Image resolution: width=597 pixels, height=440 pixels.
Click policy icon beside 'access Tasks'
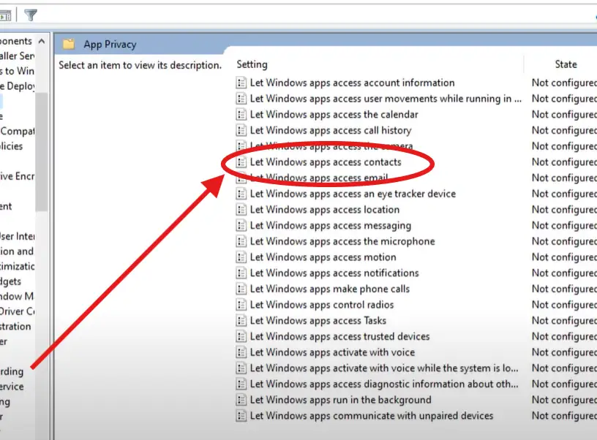coord(241,321)
